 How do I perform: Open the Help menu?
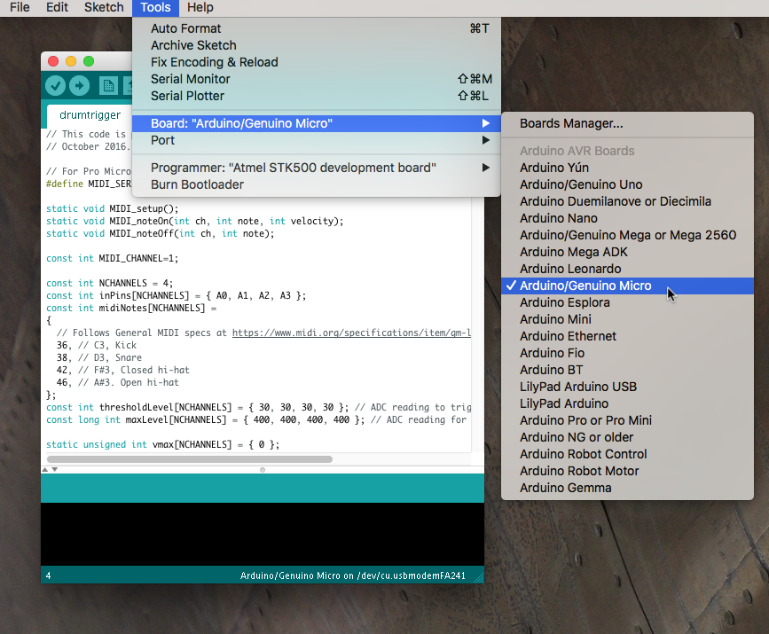(x=200, y=8)
